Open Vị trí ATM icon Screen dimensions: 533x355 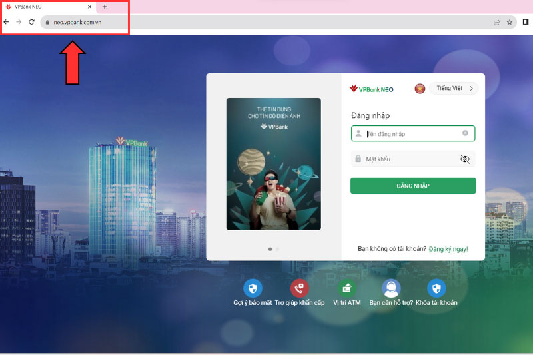[x=346, y=288]
